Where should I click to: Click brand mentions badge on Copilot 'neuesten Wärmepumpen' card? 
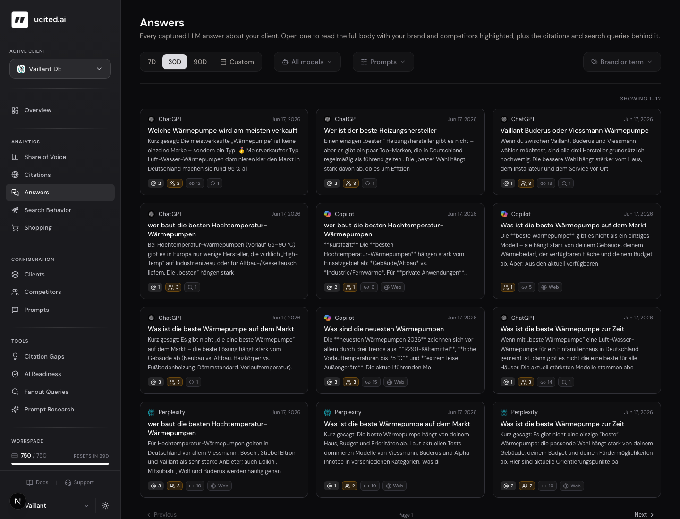[331, 382]
